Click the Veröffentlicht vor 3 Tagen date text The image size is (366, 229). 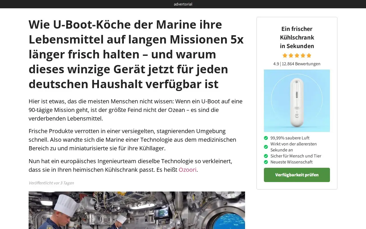coord(51,183)
